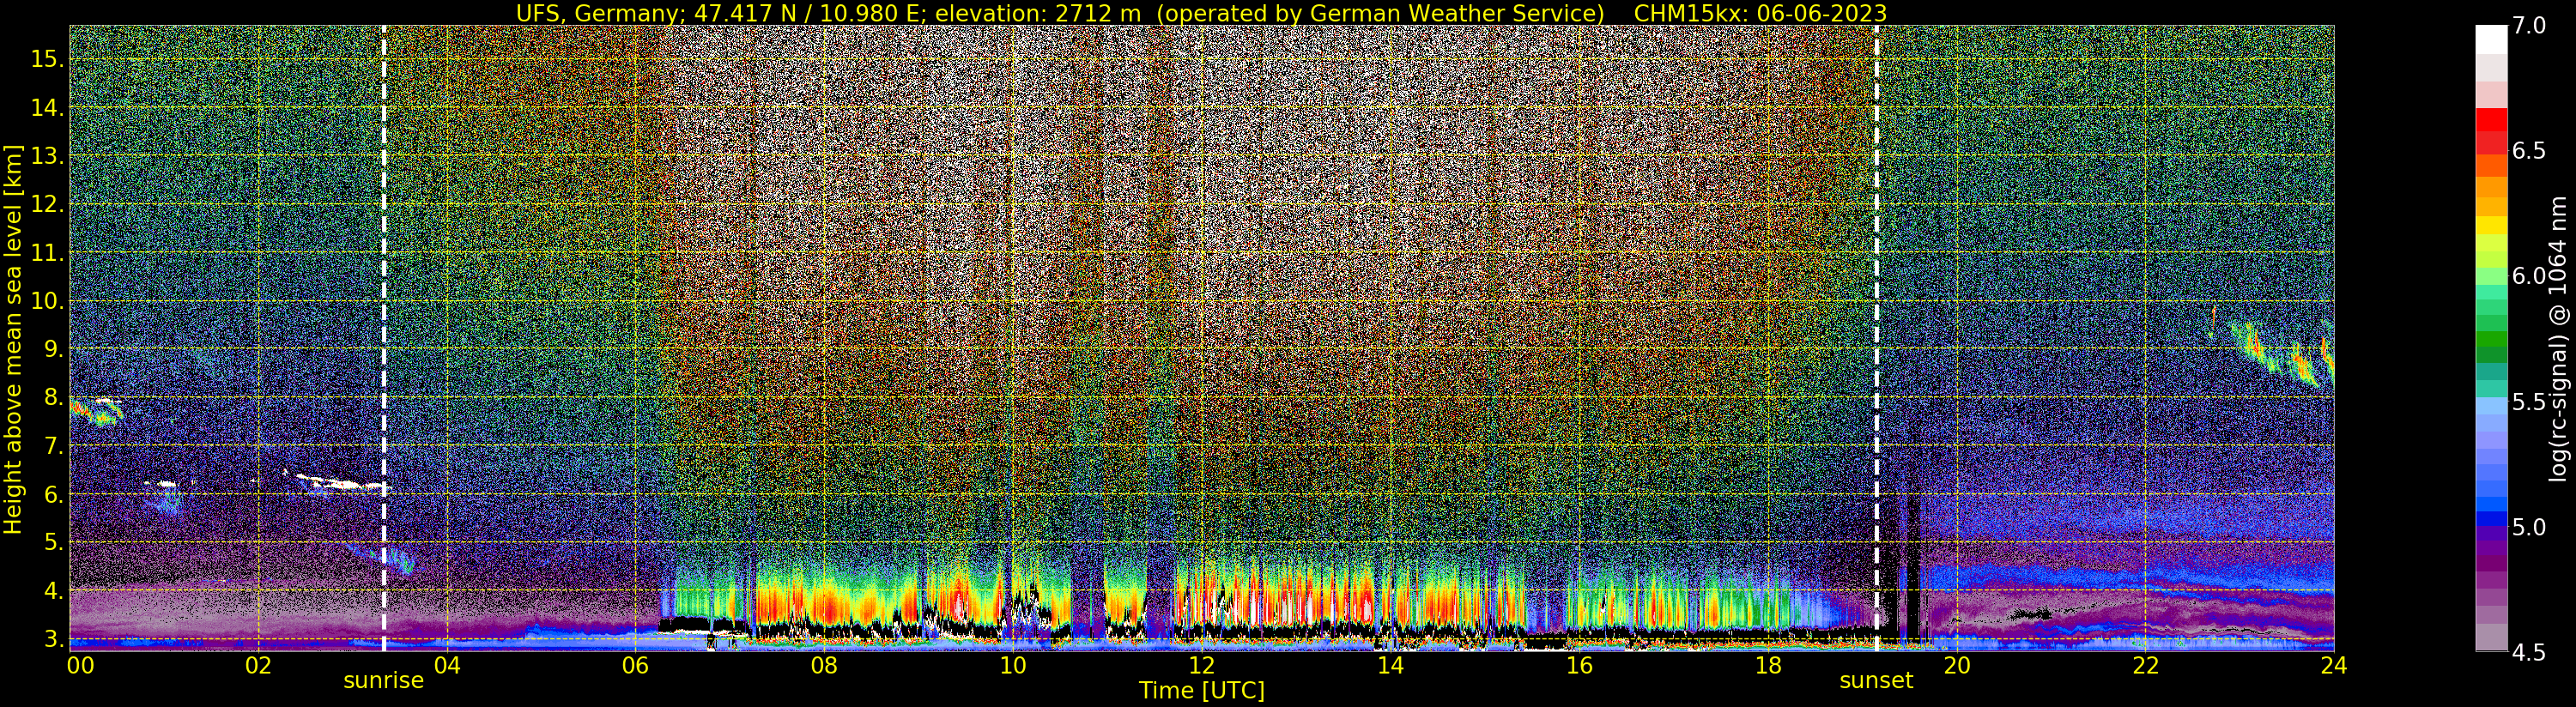
Task: Pick the white top segment of the colorbar
Action: point(2491,40)
